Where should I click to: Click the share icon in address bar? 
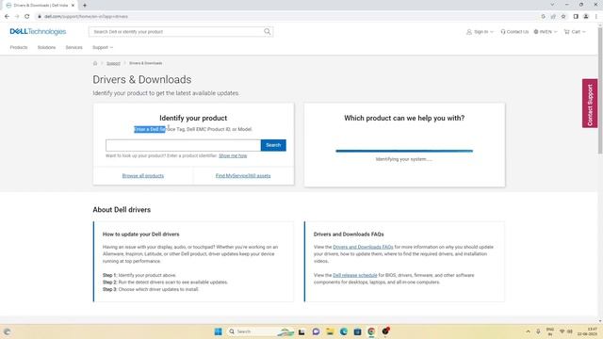(553, 16)
